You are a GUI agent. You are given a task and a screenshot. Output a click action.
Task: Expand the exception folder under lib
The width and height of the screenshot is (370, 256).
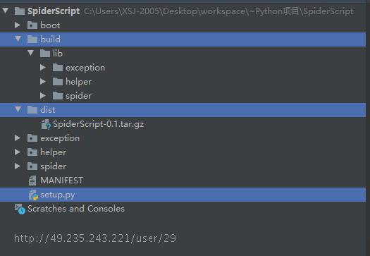[x=43, y=68]
